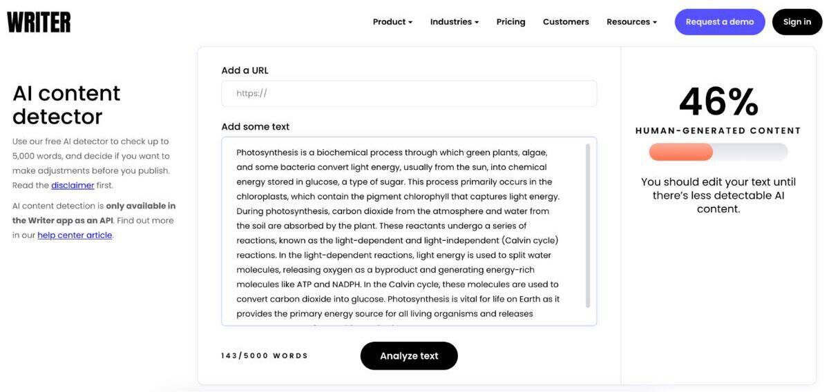The image size is (829, 392).
Task: Expand the Resources dropdown
Action: pyautogui.click(x=631, y=22)
